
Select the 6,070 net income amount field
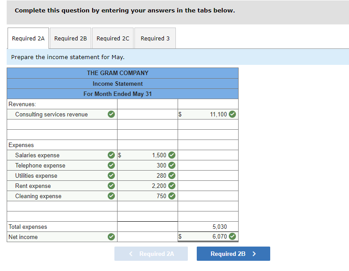coord(208,236)
